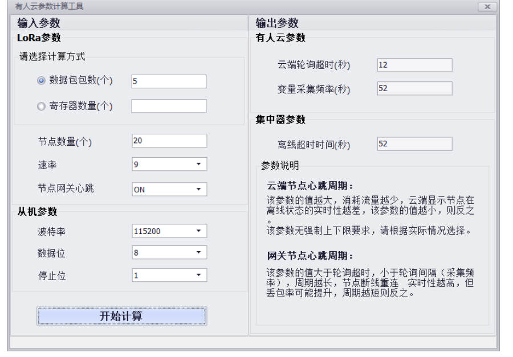The height and width of the screenshot is (357, 513).
Task: Click the 离线超时时间(秒) label
Action: 313,145
